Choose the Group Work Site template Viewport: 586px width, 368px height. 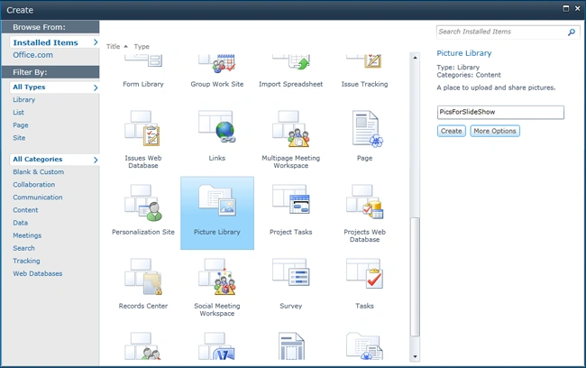[x=216, y=63]
